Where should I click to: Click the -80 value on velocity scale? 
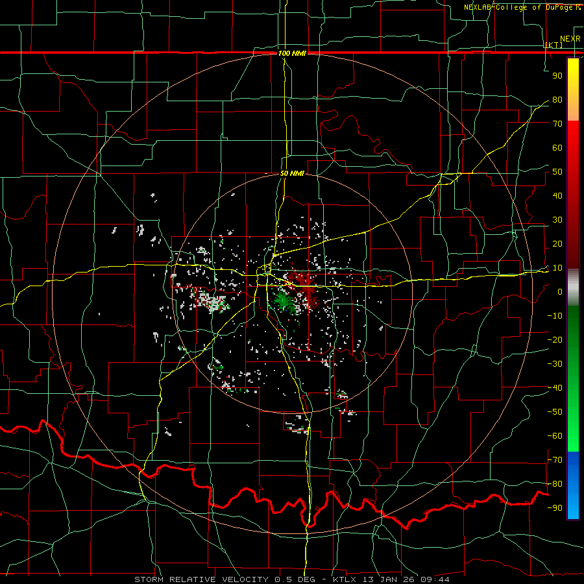[555, 484]
